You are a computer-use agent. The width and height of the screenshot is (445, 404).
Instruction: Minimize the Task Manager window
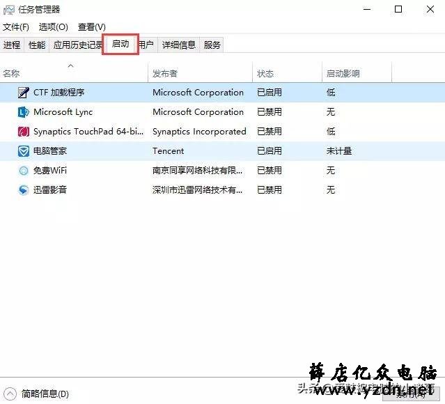click(x=367, y=9)
